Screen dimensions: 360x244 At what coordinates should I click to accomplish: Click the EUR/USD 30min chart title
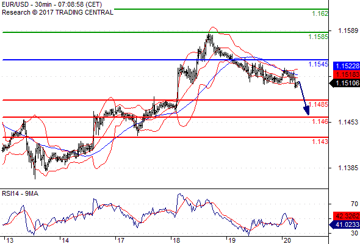[52, 4]
